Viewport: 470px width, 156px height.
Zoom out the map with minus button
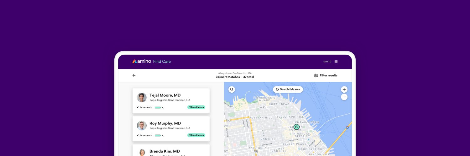[x=344, y=97]
